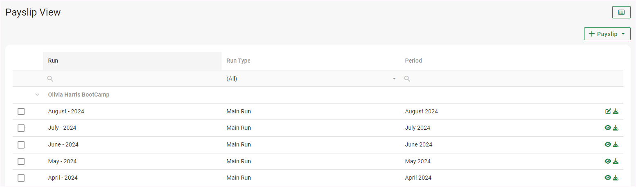Image resolution: width=636 pixels, height=187 pixels.
Task: Collapse the Olivia Harris BootCamp group
Action: [x=38, y=95]
